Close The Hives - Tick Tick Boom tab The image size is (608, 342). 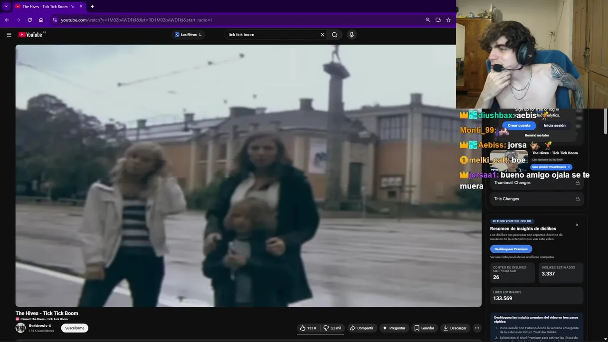pyautogui.click(x=81, y=6)
